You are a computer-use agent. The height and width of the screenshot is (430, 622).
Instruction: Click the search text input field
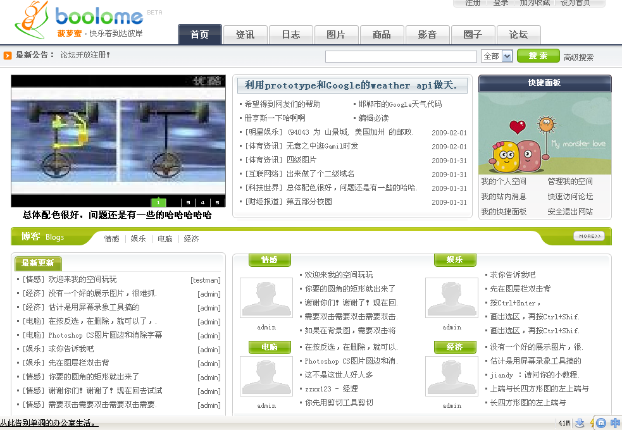click(x=401, y=56)
